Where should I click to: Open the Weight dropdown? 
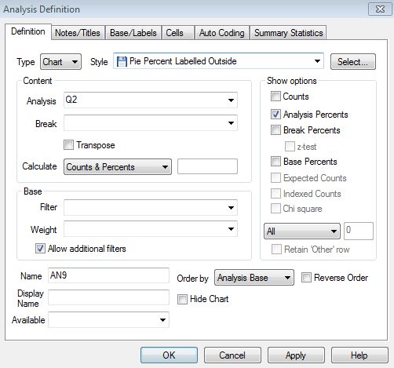[x=151, y=229]
